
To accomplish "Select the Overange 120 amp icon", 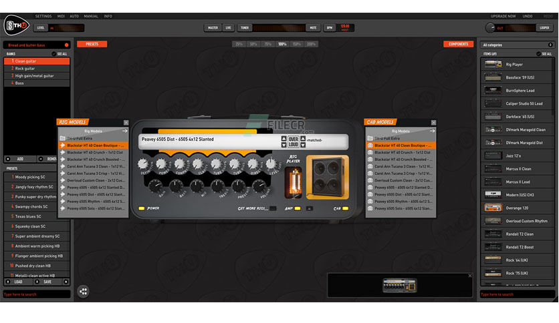I will pos(493,208).
